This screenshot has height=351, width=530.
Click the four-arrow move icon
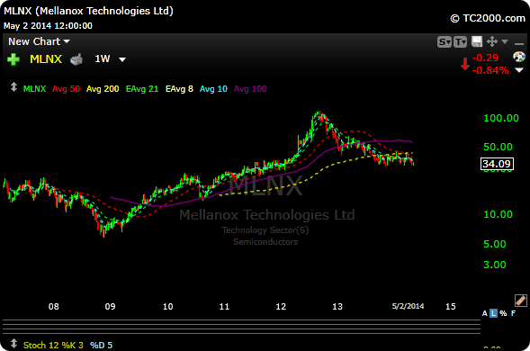[492, 41]
